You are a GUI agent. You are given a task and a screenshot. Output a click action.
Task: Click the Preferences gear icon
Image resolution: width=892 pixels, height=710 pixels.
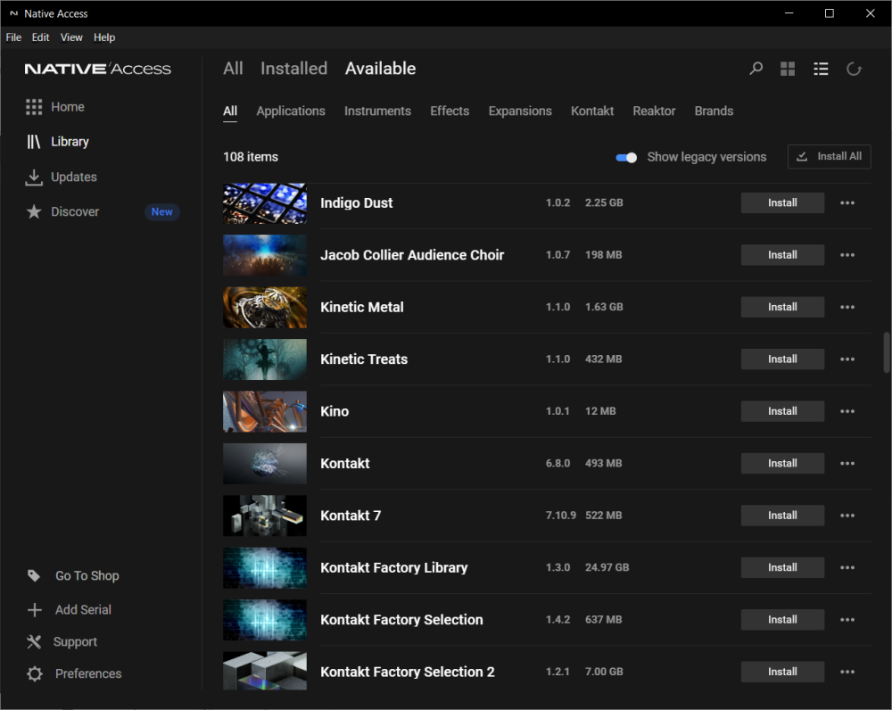tap(34, 673)
